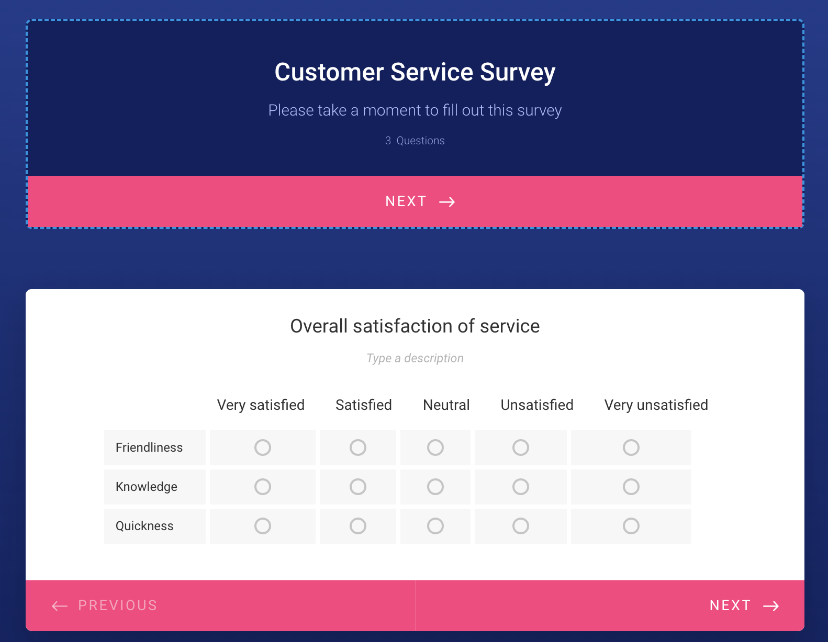The width and height of the screenshot is (828, 642).
Task: Click the survey subtitle text to edit
Action: pyautogui.click(x=415, y=110)
